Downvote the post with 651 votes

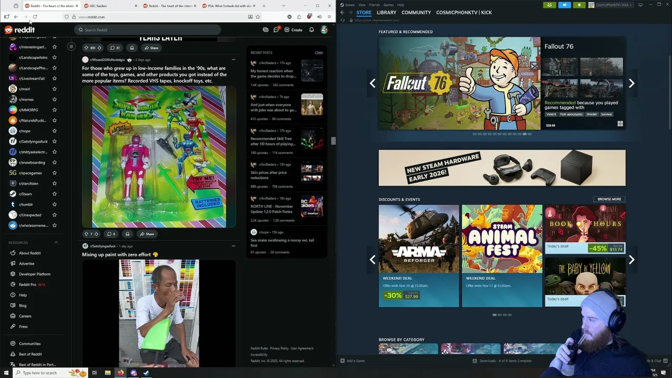(x=100, y=48)
